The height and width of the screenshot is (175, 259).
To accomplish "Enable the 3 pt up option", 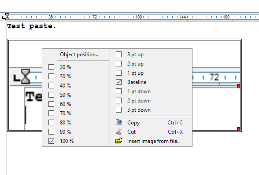I will pos(118,55).
